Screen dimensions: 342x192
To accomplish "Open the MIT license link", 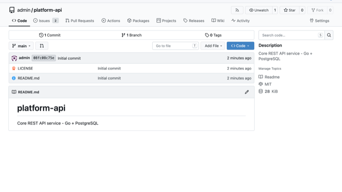I will 268,84.
